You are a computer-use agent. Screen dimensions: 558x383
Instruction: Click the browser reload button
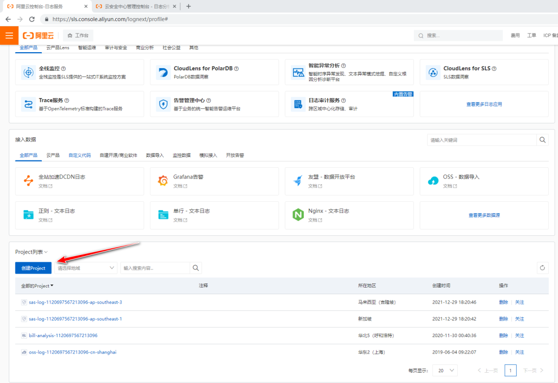tap(32, 19)
